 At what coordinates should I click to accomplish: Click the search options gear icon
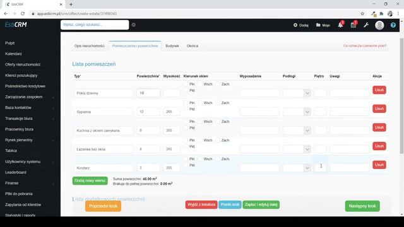[133, 25]
